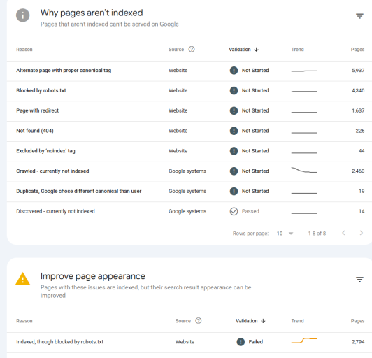Click Not Started icon for Duplicate canonical row
372x358 pixels.
coord(234,191)
